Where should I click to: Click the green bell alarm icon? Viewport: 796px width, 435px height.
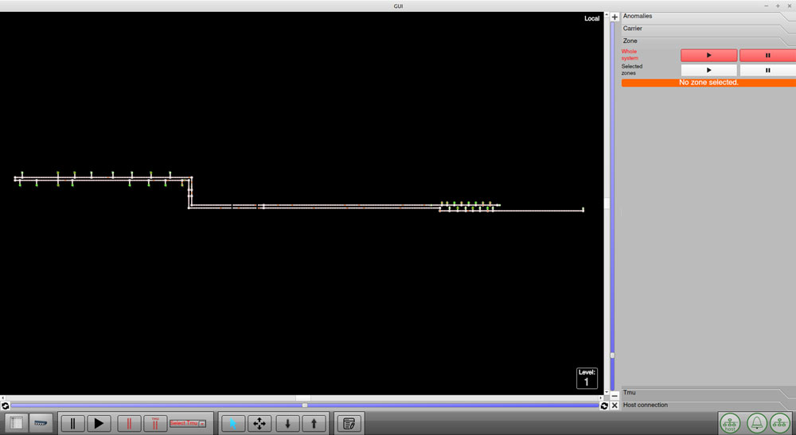[756, 424]
